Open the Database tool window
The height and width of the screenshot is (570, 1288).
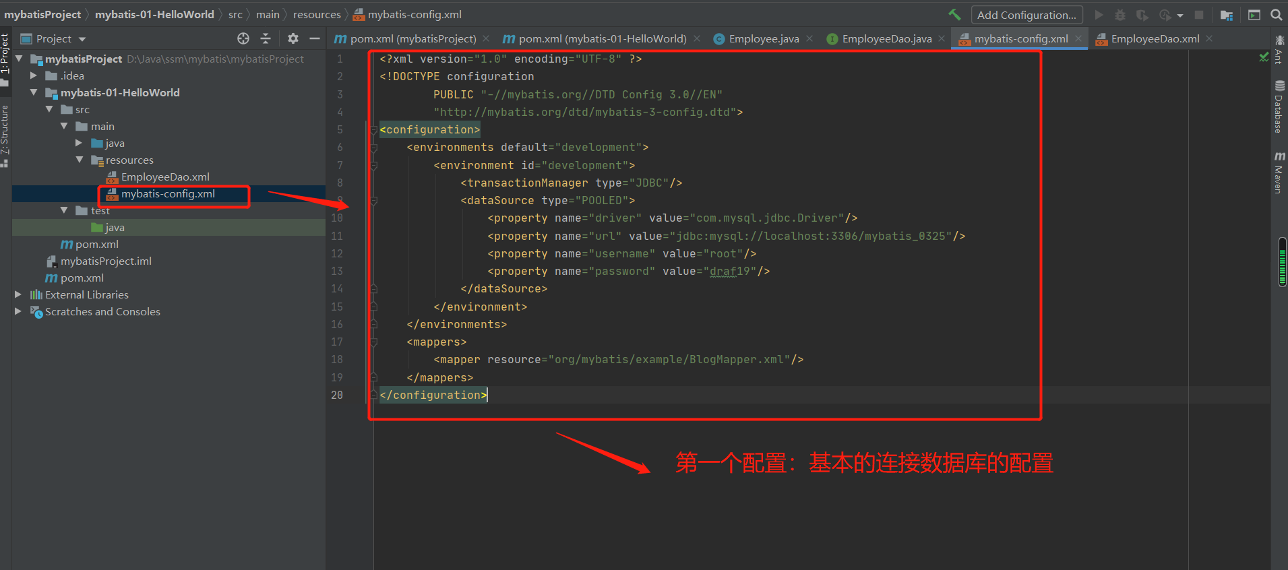point(1279,106)
